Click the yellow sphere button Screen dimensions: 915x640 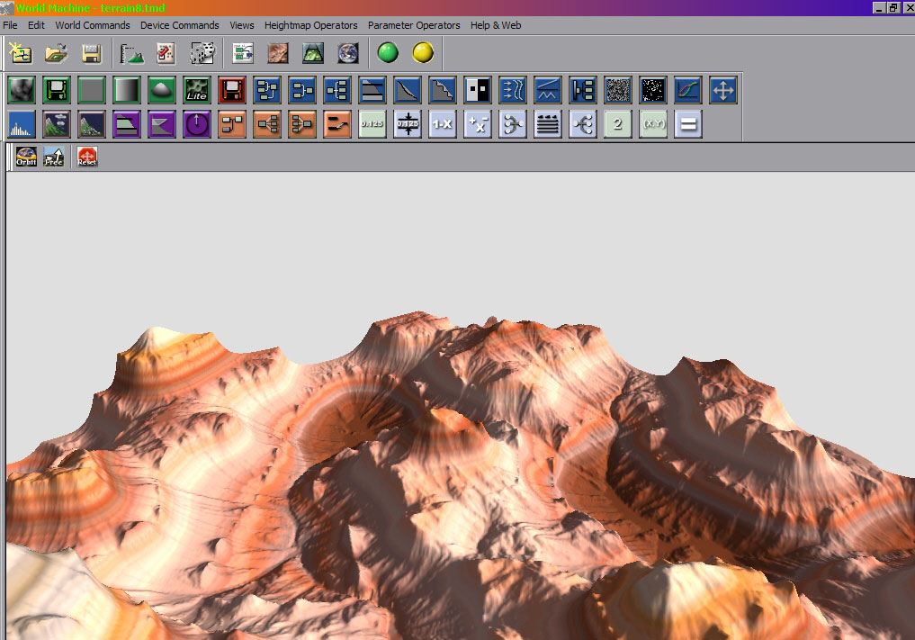tap(423, 53)
